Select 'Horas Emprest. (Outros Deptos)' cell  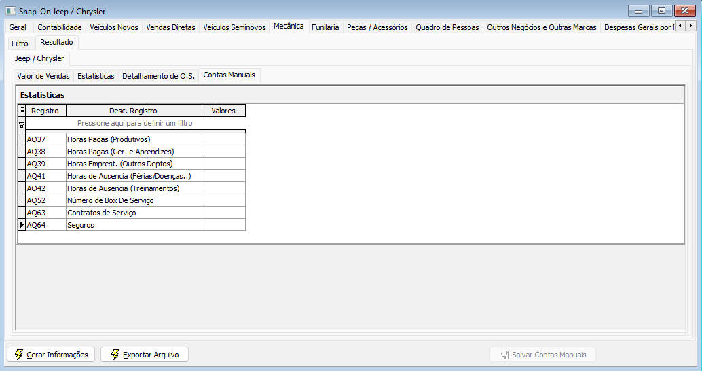(134, 164)
